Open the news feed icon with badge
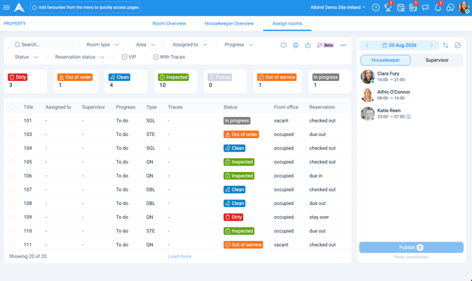 coord(413,8)
